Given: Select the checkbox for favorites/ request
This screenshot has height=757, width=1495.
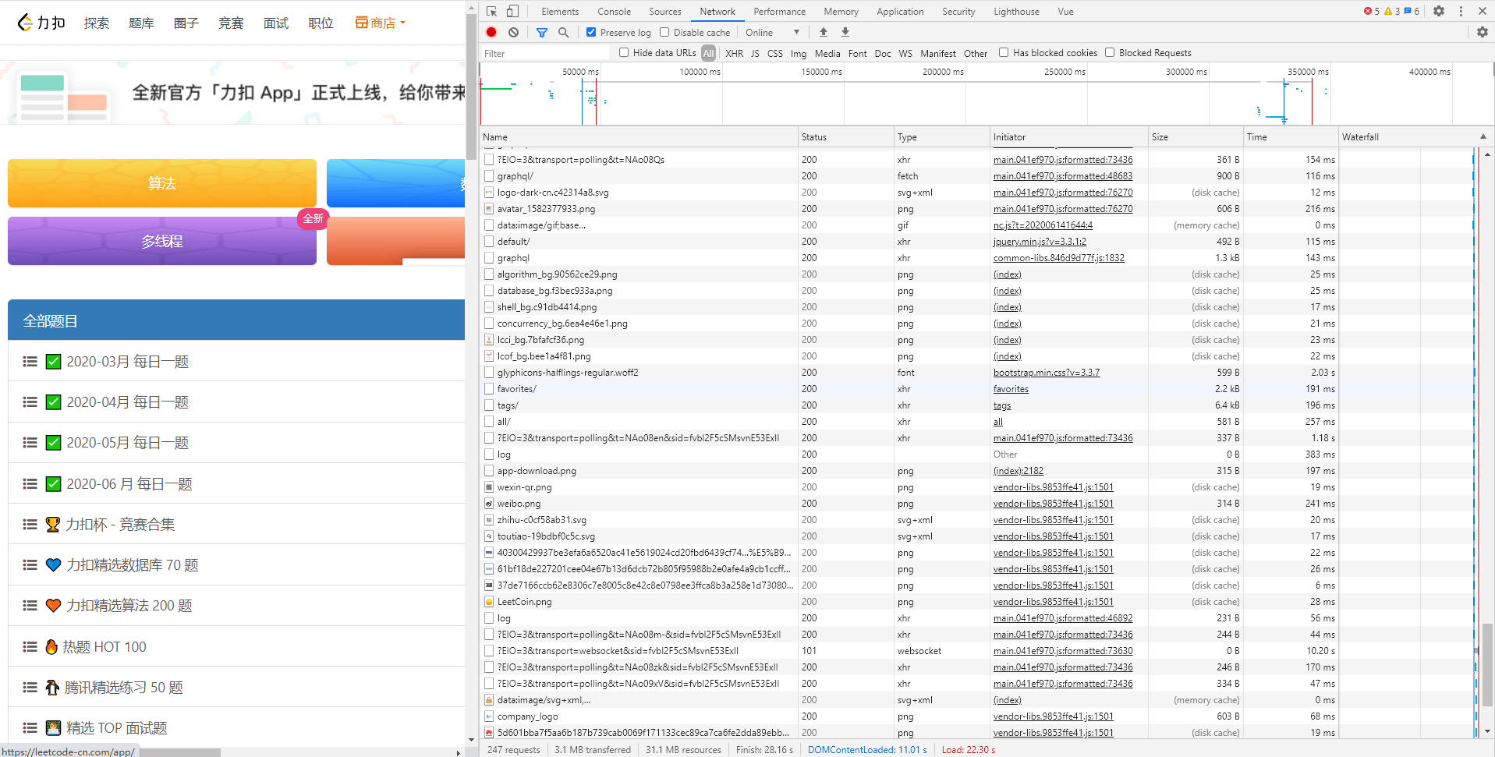Looking at the screenshot, I should pos(489,388).
